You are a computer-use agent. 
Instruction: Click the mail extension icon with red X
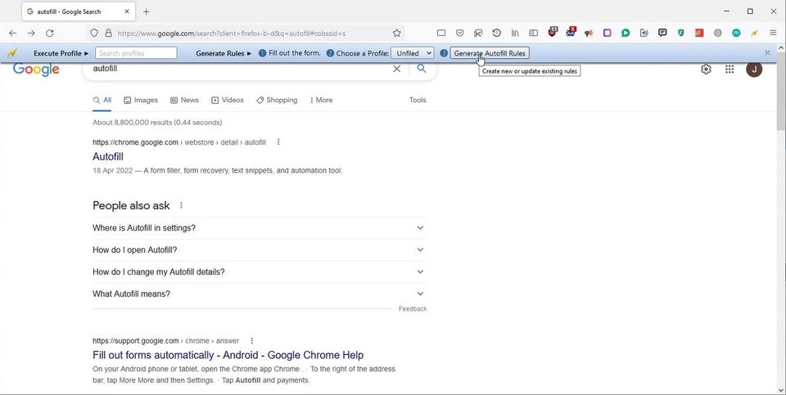(x=571, y=32)
